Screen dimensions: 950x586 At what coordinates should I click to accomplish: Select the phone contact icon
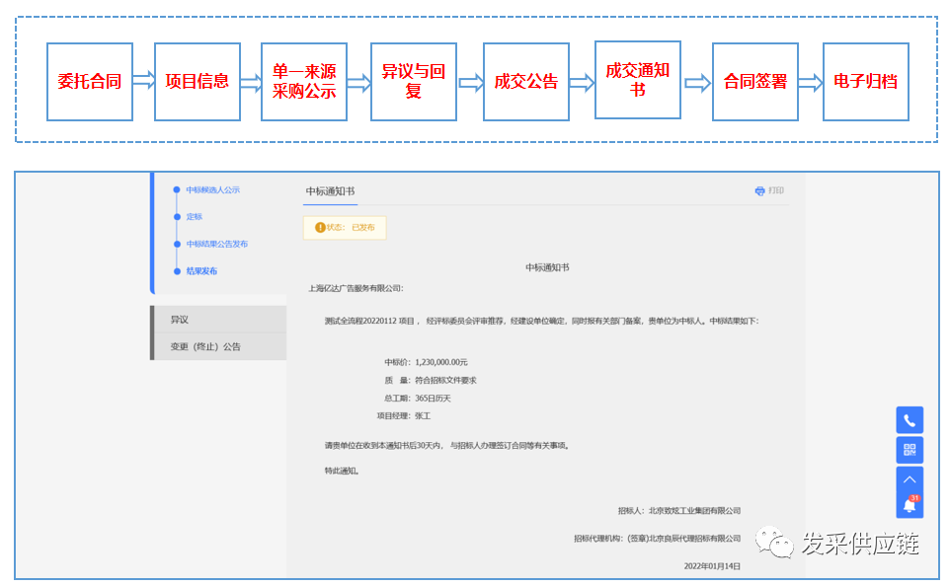pyautogui.click(x=910, y=419)
